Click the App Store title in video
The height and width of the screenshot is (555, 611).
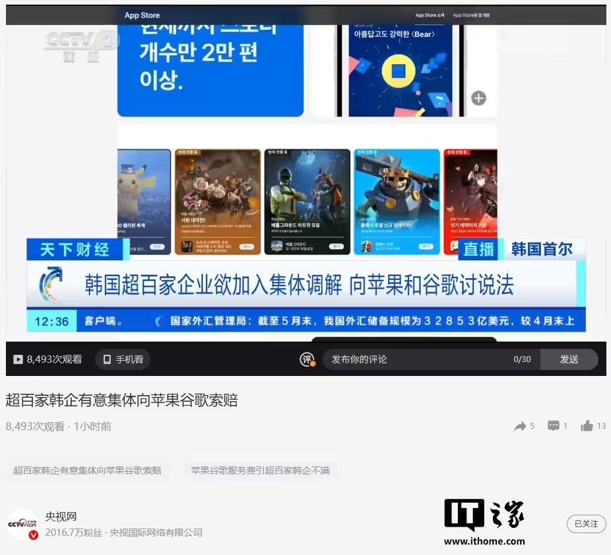[143, 15]
